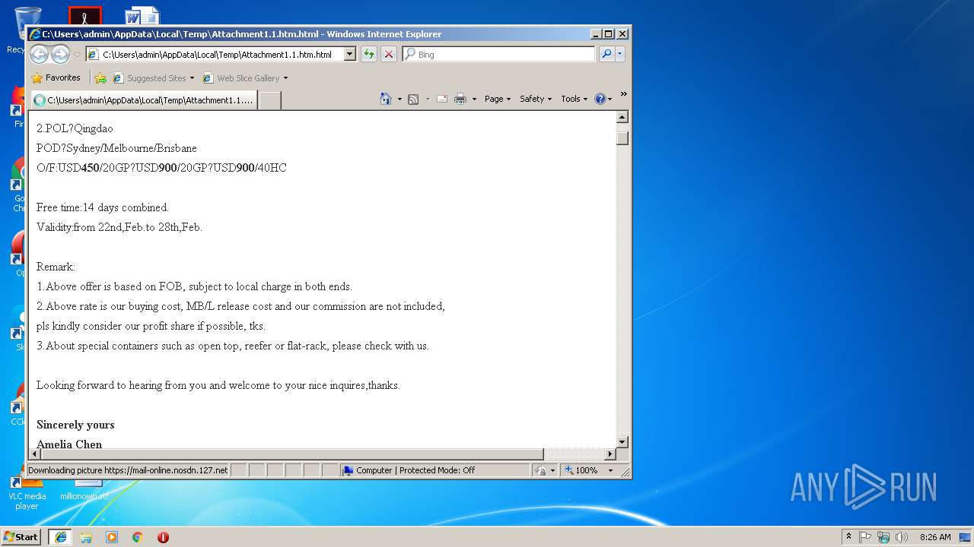Add page to Favorites Bar icon
This screenshot has width=974, height=547.
click(x=100, y=77)
